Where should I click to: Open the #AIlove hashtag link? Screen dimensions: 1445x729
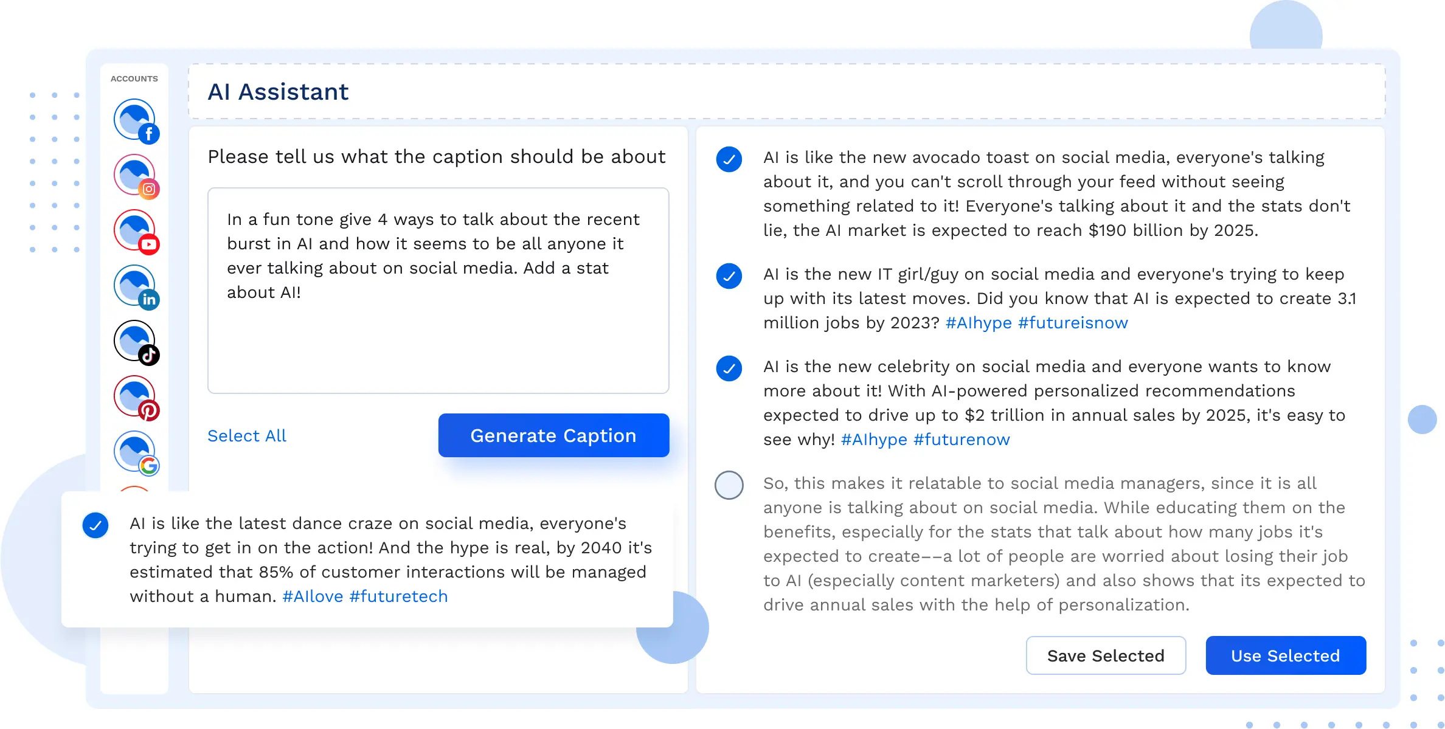point(312,596)
